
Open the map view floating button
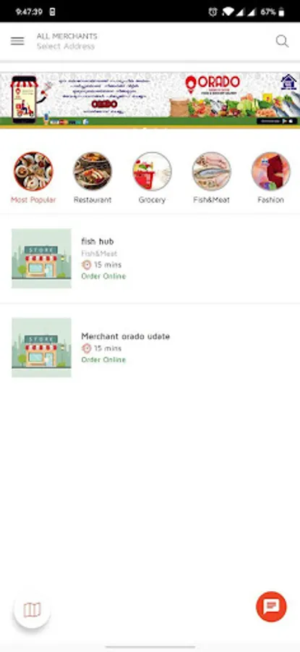click(32, 610)
